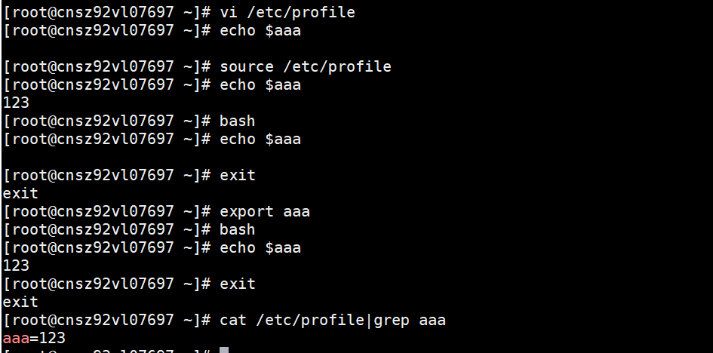
Task: Click the "123" output after the export command
Action: click(16, 266)
